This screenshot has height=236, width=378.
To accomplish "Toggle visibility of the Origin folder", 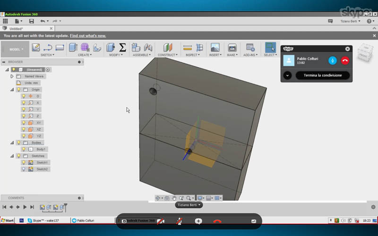I will point(18,90).
